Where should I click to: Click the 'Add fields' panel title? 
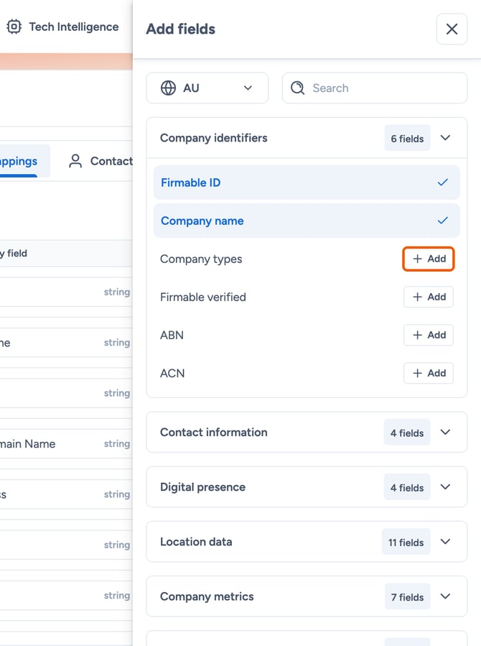[x=181, y=29]
